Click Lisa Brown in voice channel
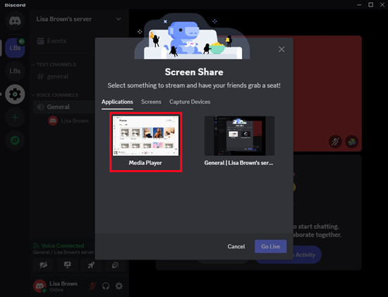The width and height of the screenshot is (388, 297). point(68,121)
